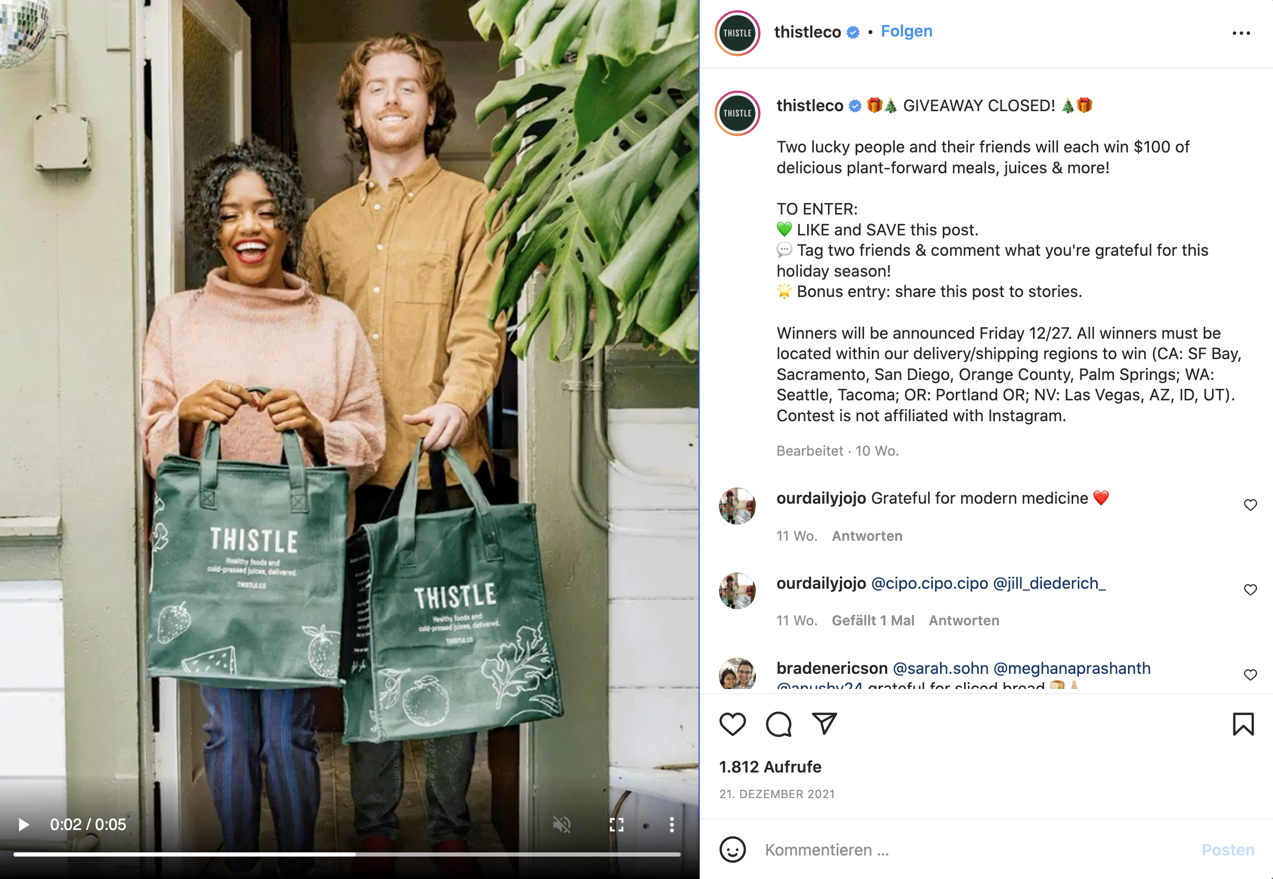The width and height of the screenshot is (1273, 879).
Task: View likes on 'Gefällt 1 Mal'
Action: (x=873, y=621)
